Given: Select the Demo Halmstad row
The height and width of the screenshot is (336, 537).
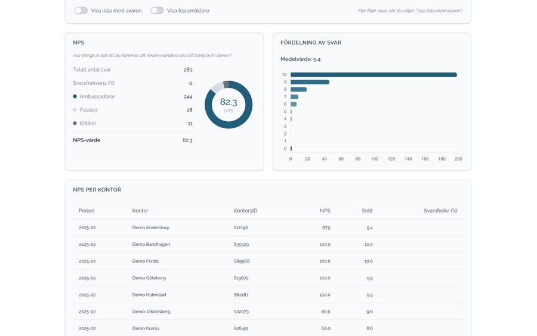Looking at the screenshot, I should 268,295.
